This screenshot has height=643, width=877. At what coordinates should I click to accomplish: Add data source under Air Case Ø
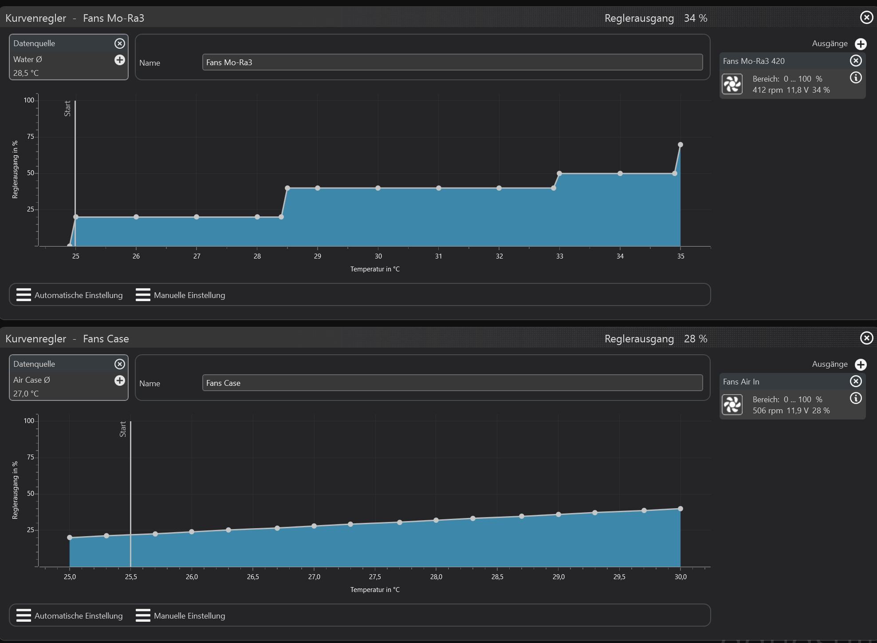point(120,380)
